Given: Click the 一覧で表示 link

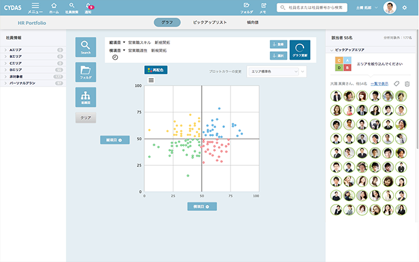Looking at the screenshot, I should pyautogui.click(x=380, y=84).
